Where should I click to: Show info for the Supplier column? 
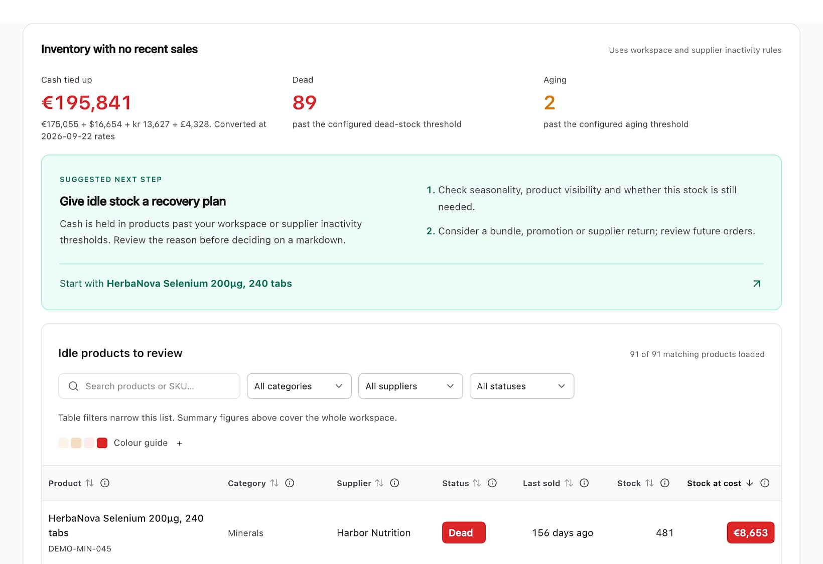click(x=394, y=483)
